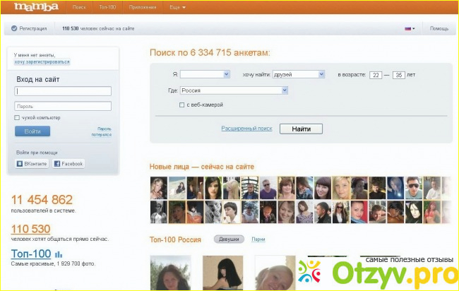
Task: Click the Пароль password field
Action: point(63,106)
